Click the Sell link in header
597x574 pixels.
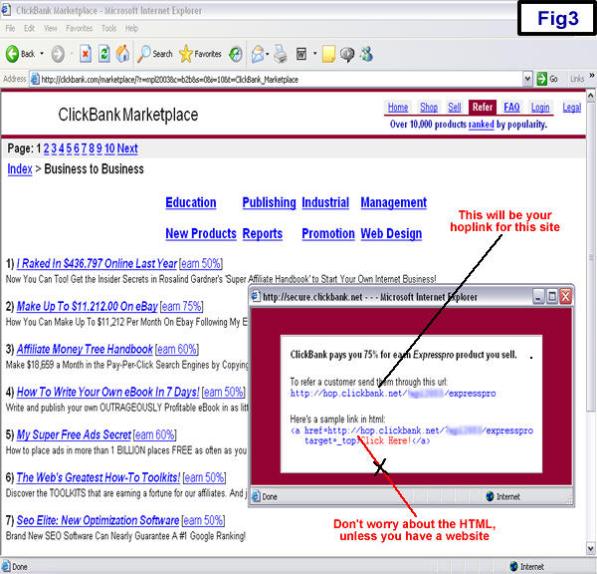pos(455,108)
